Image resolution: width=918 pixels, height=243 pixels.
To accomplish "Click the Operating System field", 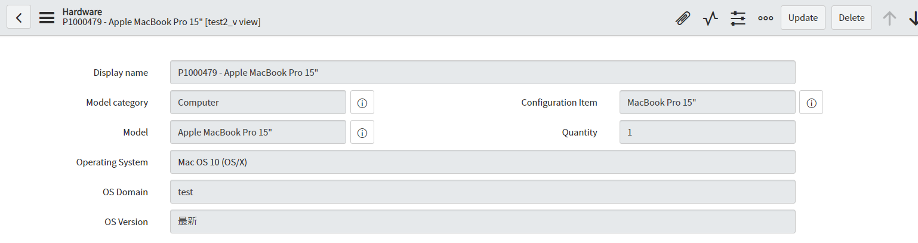I will coord(482,162).
